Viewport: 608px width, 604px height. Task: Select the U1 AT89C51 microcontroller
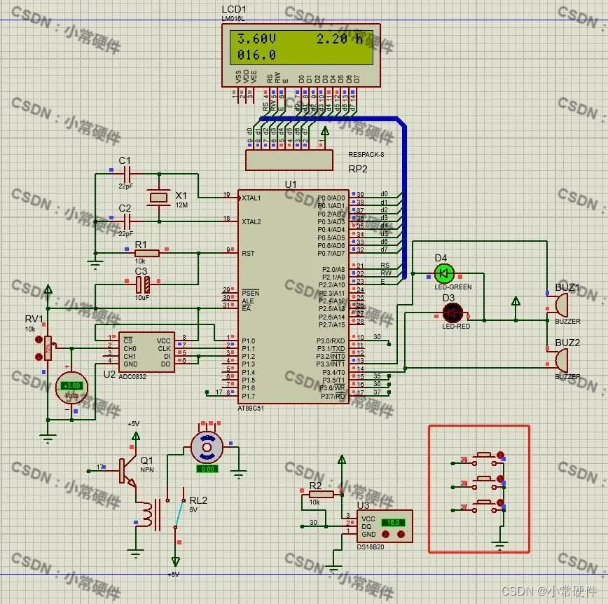(x=293, y=296)
